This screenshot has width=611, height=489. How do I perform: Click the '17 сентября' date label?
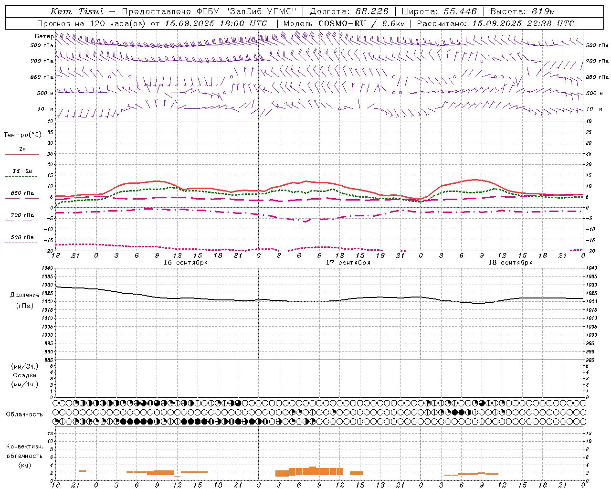[x=348, y=263]
